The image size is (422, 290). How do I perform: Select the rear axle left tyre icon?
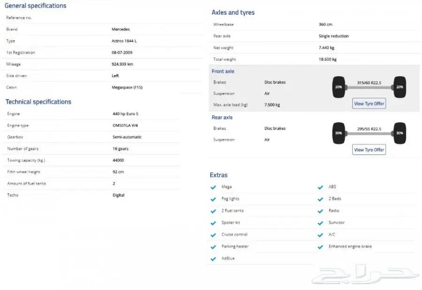click(339, 133)
